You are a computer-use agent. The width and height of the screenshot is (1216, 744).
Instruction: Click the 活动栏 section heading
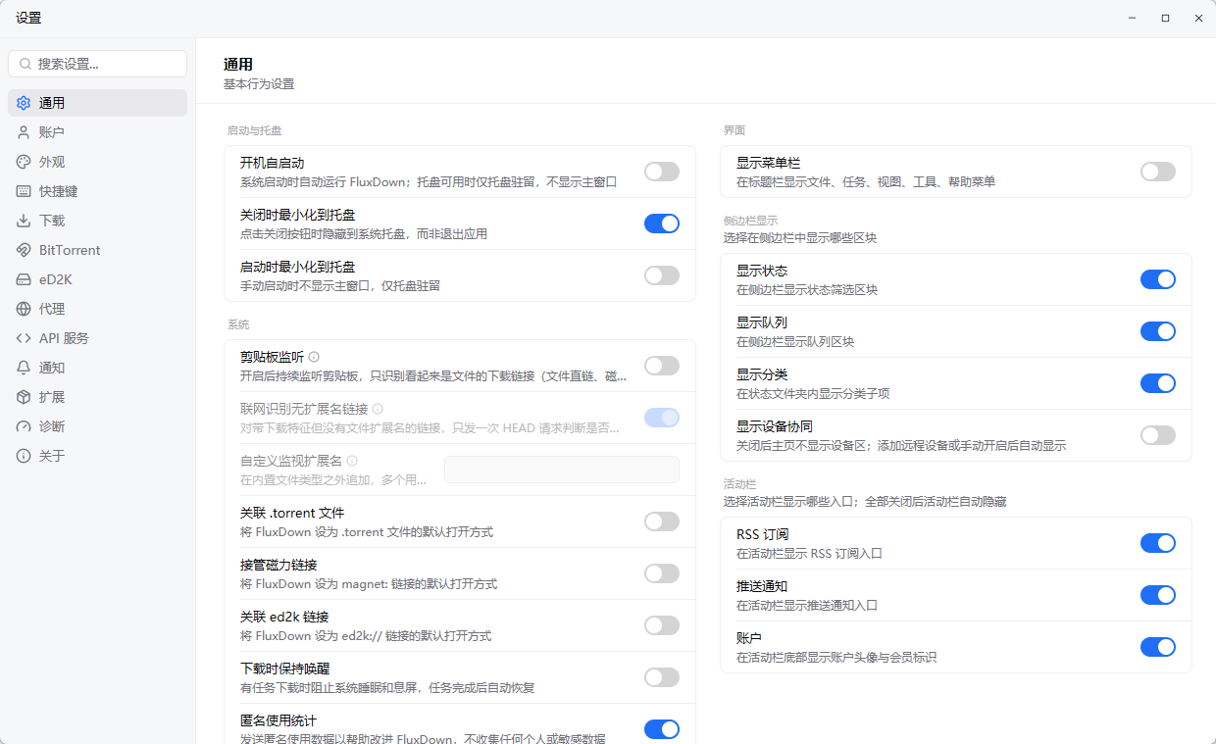[740, 484]
